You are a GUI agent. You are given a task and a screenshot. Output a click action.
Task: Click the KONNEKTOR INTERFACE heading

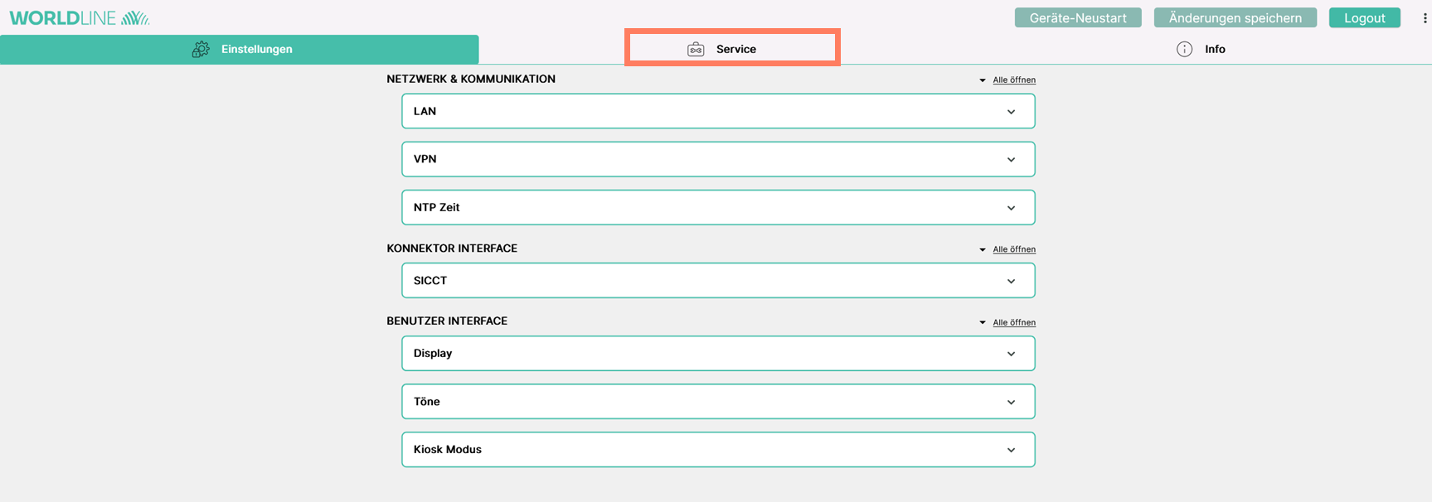click(452, 249)
